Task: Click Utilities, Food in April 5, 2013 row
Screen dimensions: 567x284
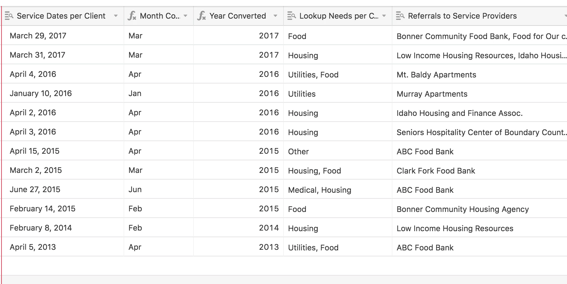Action: [x=338, y=247]
